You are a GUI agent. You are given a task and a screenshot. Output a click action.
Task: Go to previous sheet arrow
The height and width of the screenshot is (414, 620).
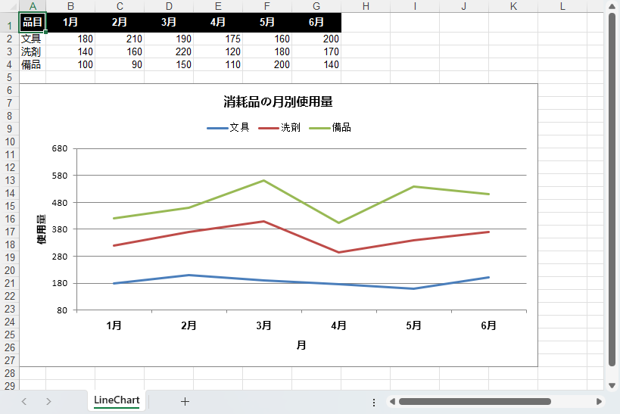24,402
